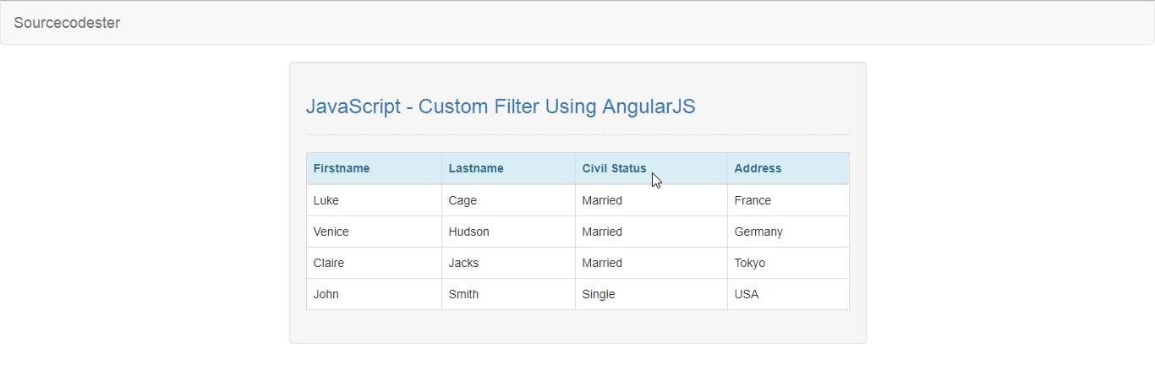Click the France address cell
This screenshot has width=1155, height=387.
click(788, 200)
